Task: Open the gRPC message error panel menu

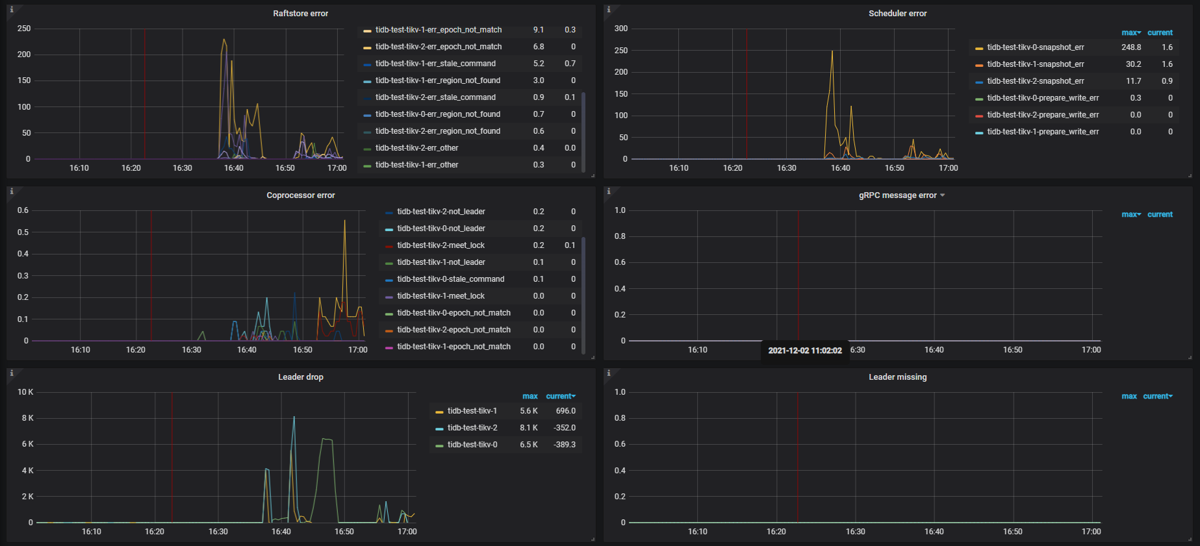Action: [901, 195]
